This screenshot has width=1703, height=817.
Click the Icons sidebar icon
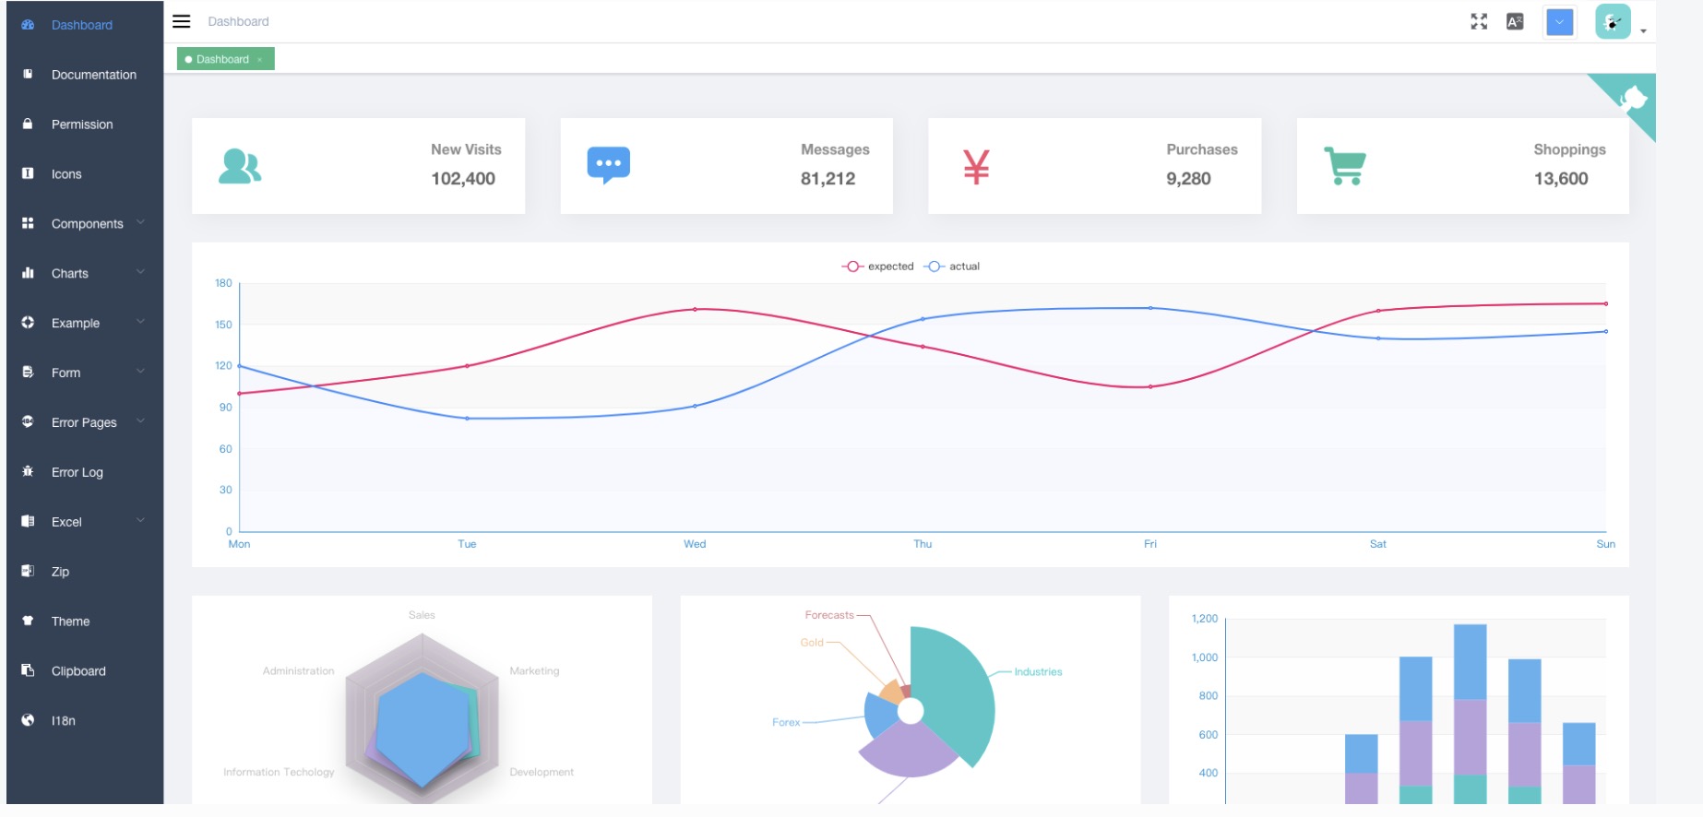pos(28,173)
